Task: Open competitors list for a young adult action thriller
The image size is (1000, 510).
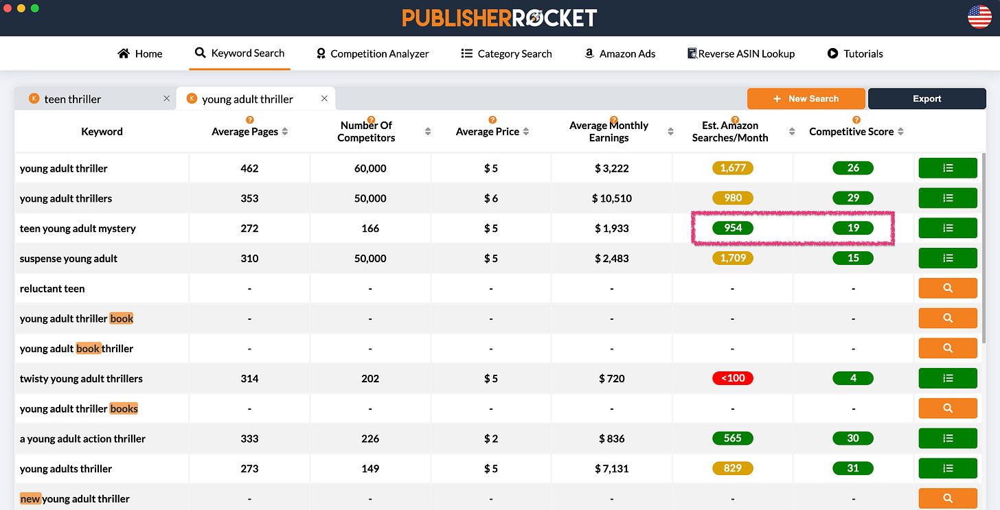Action: (948, 438)
